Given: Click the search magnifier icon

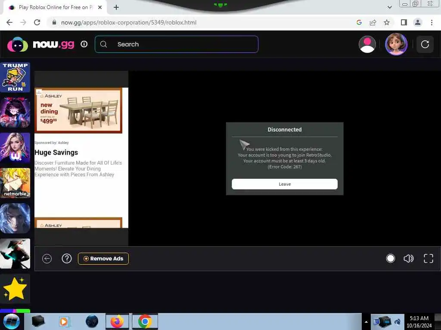Looking at the screenshot, I should (103, 44).
